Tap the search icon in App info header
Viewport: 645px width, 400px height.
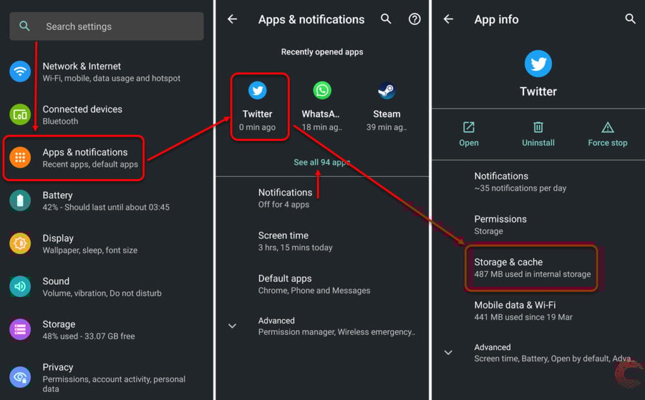point(630,19)
